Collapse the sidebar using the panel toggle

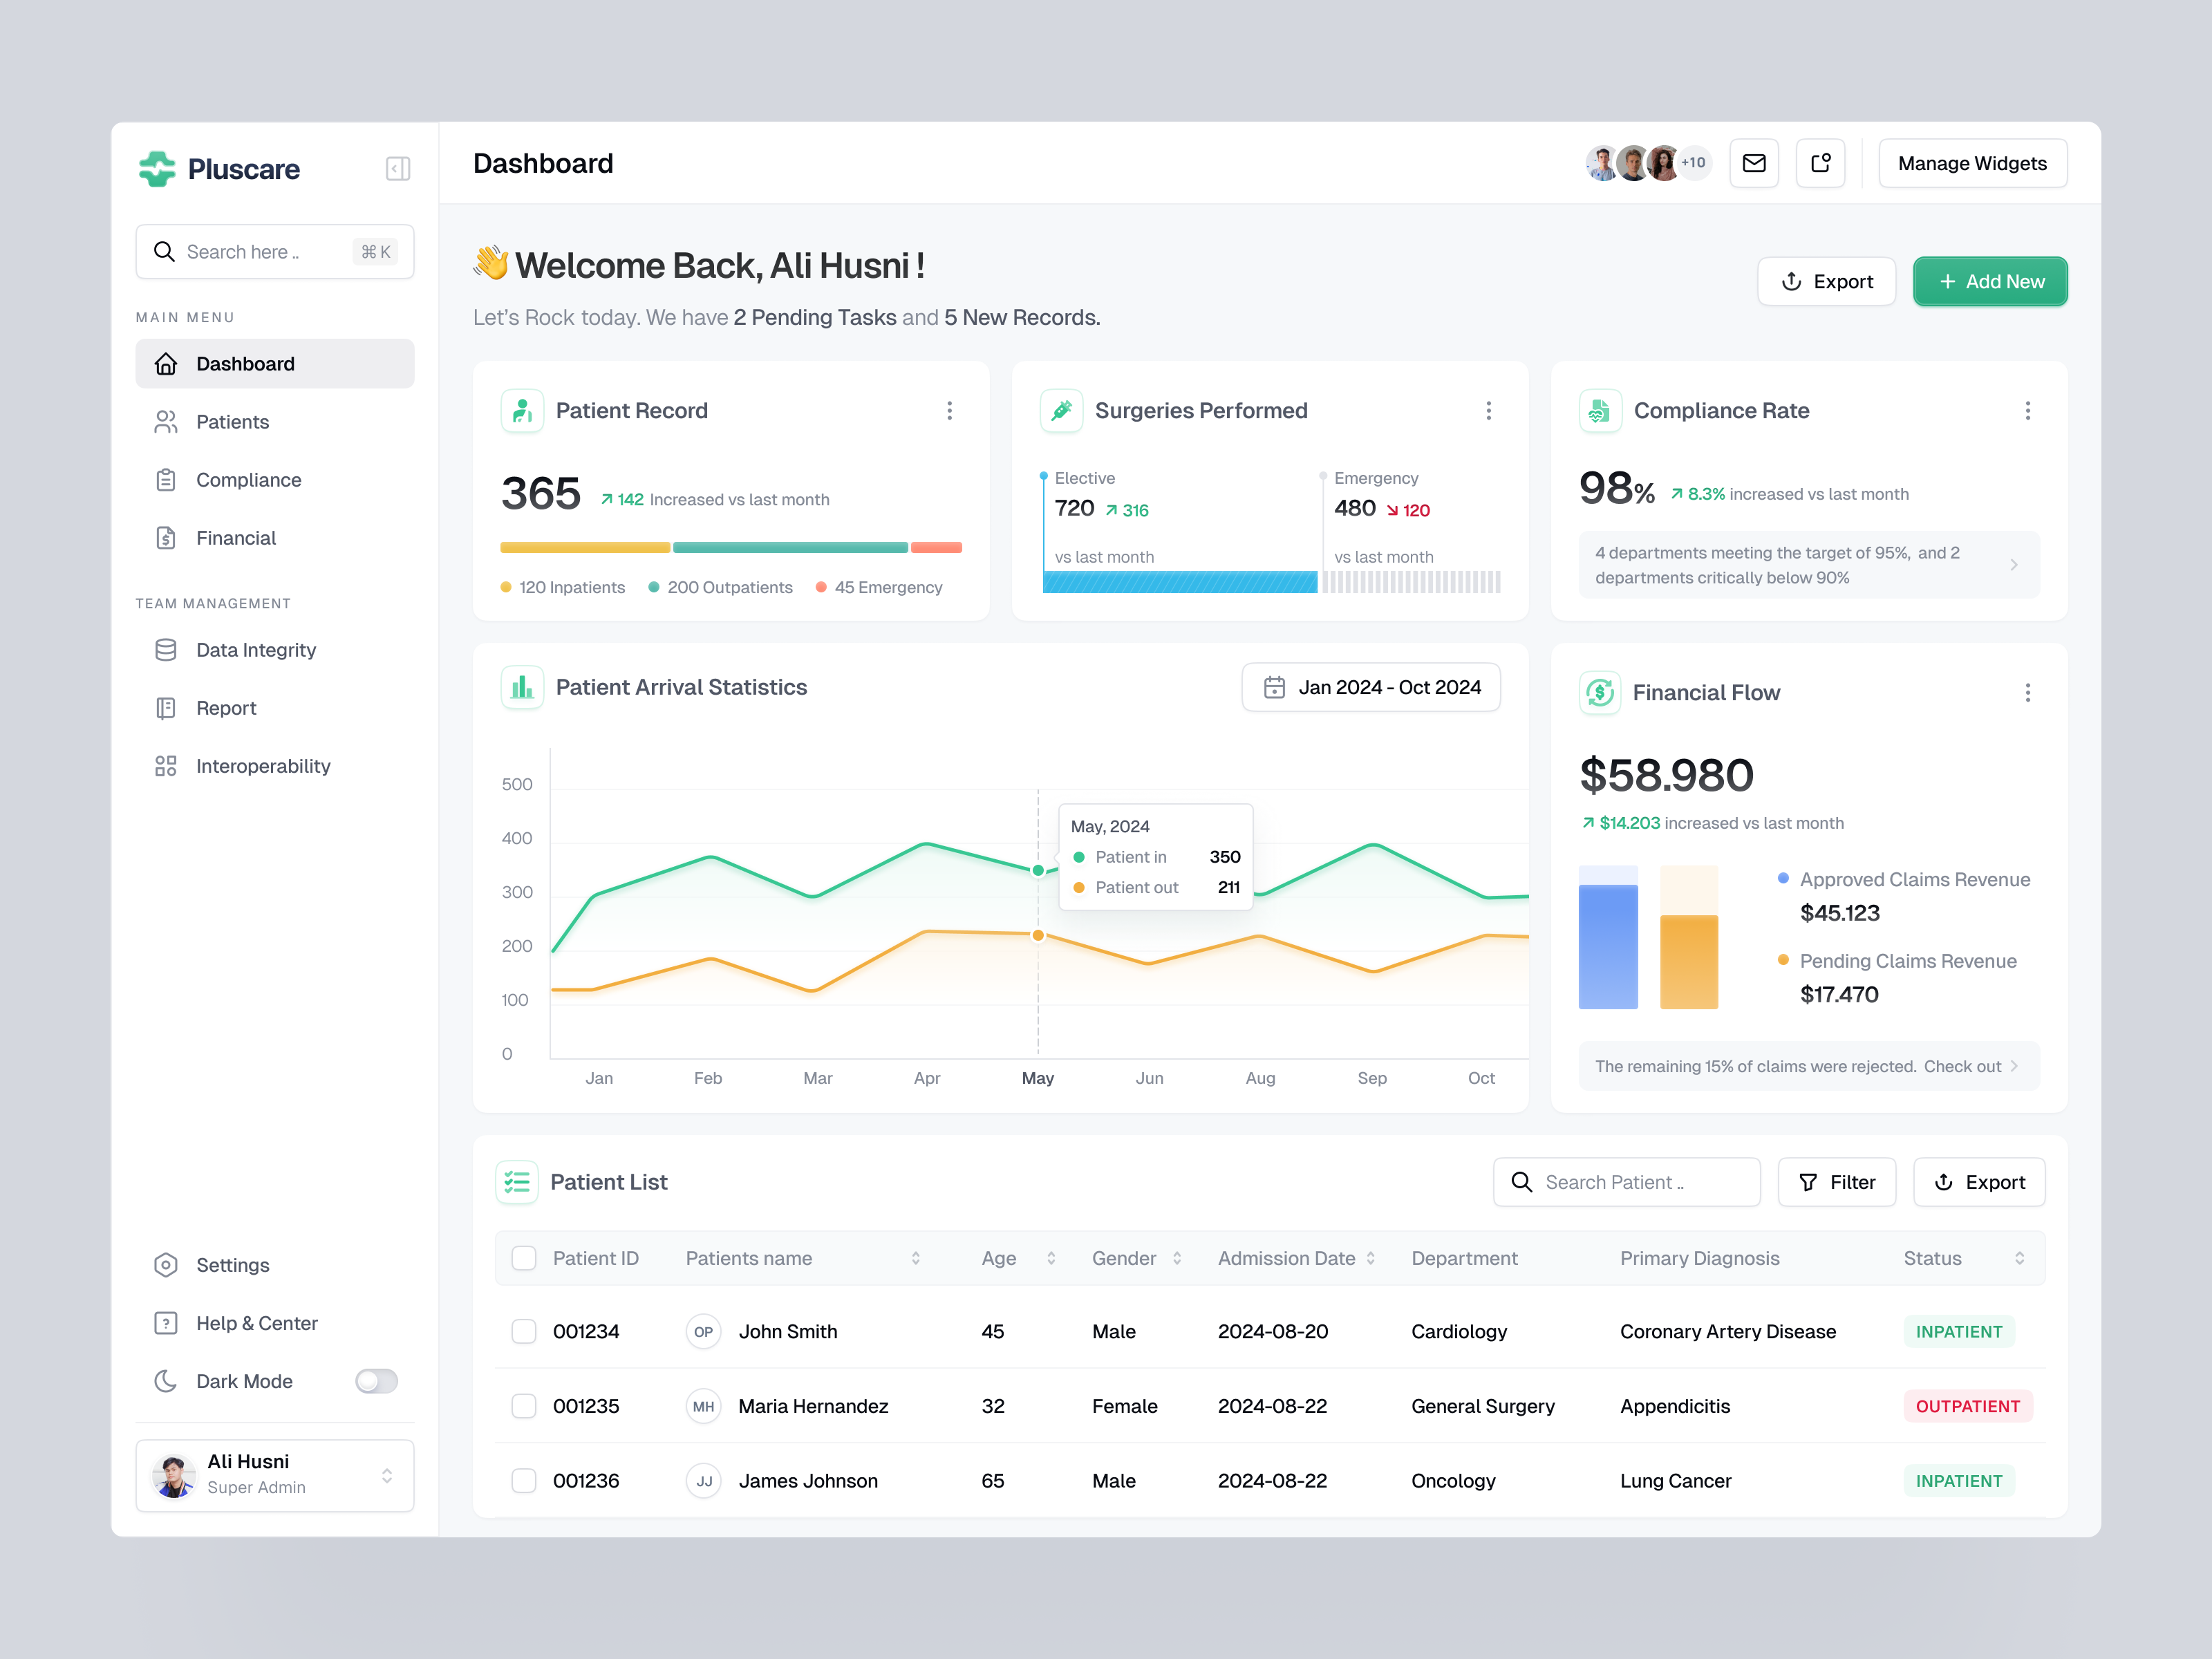[x=397, y=168]
